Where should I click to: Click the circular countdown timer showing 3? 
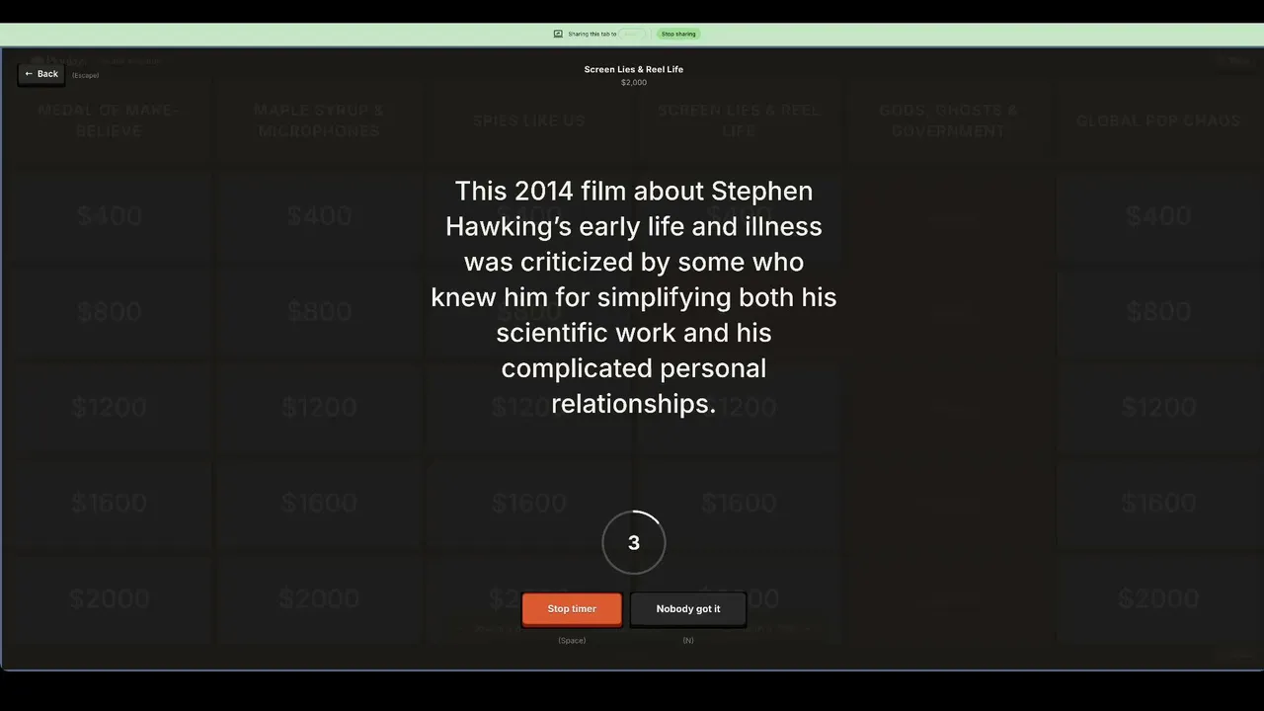(x=634, y=542)
